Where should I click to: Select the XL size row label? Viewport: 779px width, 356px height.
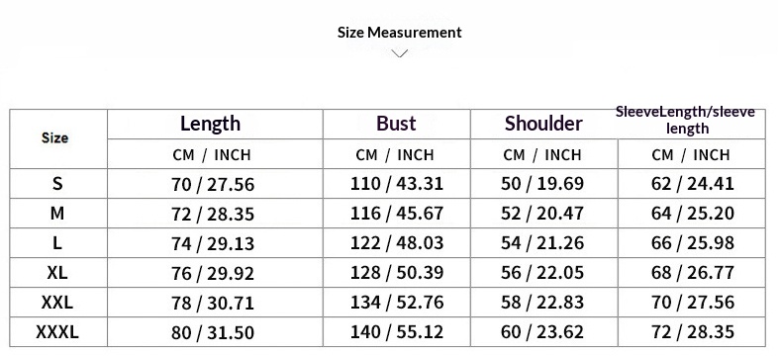coord(57,273)
